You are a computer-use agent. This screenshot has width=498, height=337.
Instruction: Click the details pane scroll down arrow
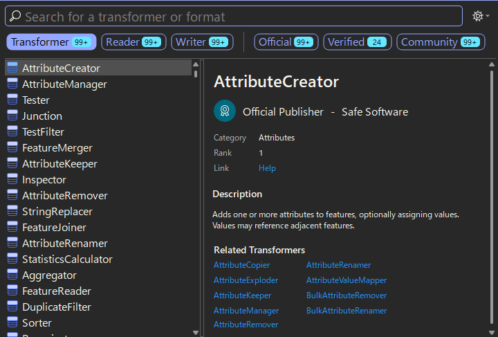(x=492, y=333)
